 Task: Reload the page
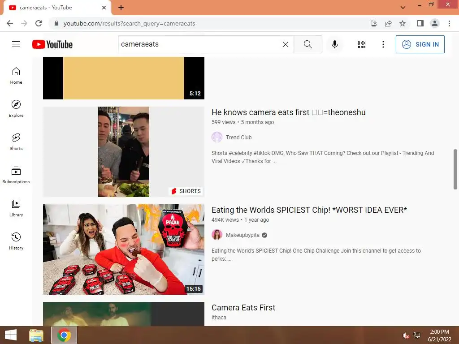pos(39,23)
